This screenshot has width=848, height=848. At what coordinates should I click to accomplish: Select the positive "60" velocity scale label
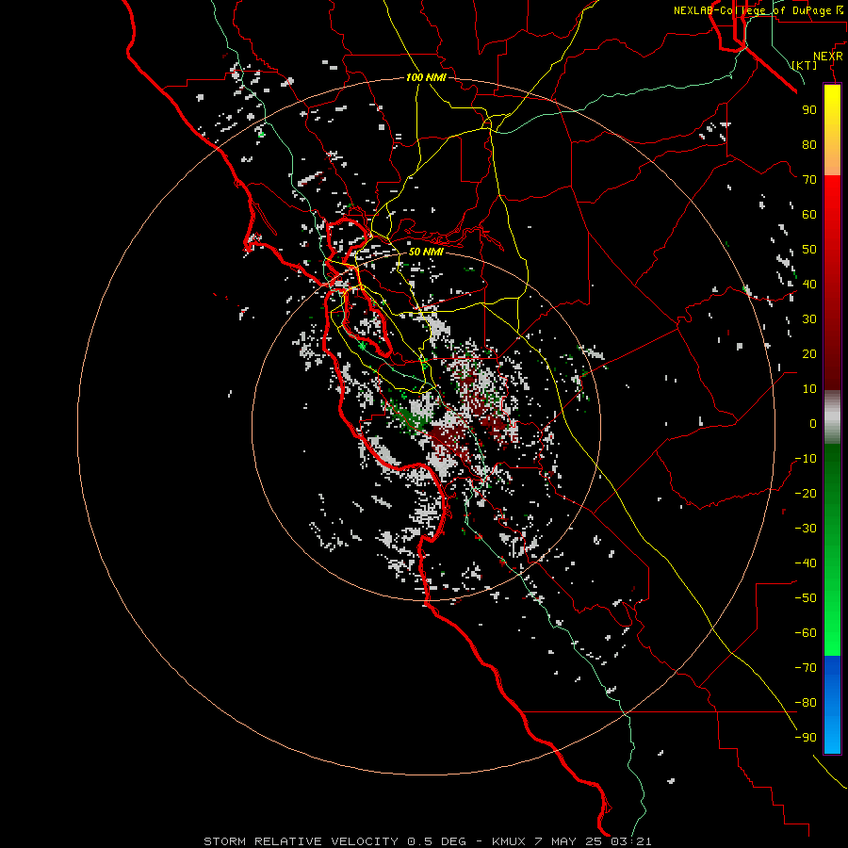809,214
